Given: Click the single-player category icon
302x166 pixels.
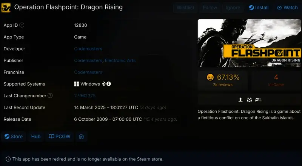Looking at the screenshot, I should (240, 100).
